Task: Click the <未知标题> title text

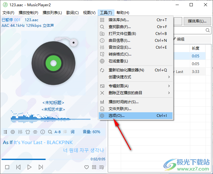Action: [x=53, y=103]
